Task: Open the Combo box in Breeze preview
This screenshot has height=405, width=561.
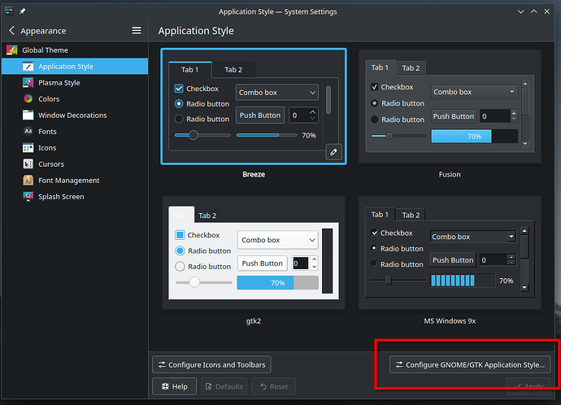Action: (276, 93)
